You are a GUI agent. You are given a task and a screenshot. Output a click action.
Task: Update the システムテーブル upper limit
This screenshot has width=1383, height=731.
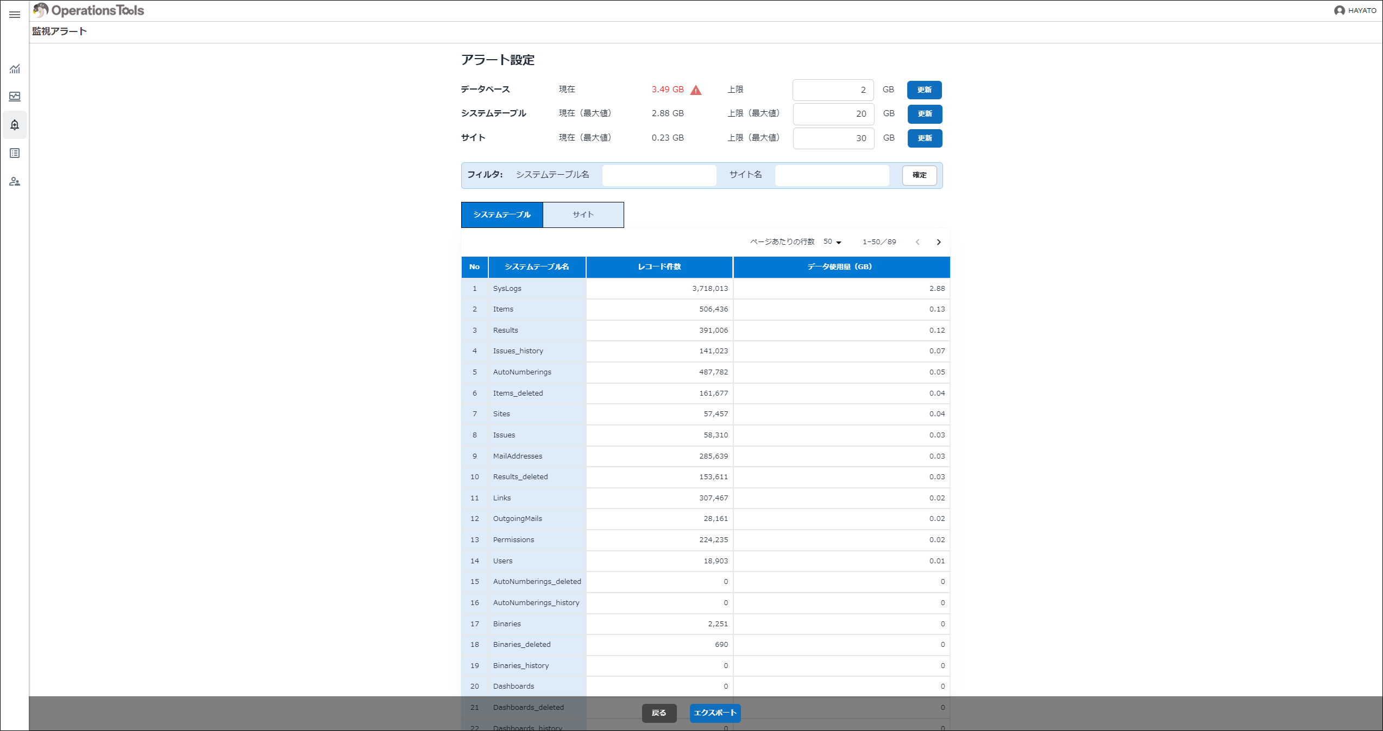[925, 114]
